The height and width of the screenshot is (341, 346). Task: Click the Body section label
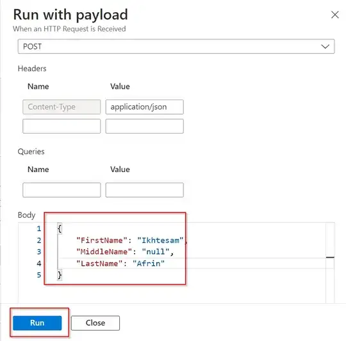click(26, 215)
